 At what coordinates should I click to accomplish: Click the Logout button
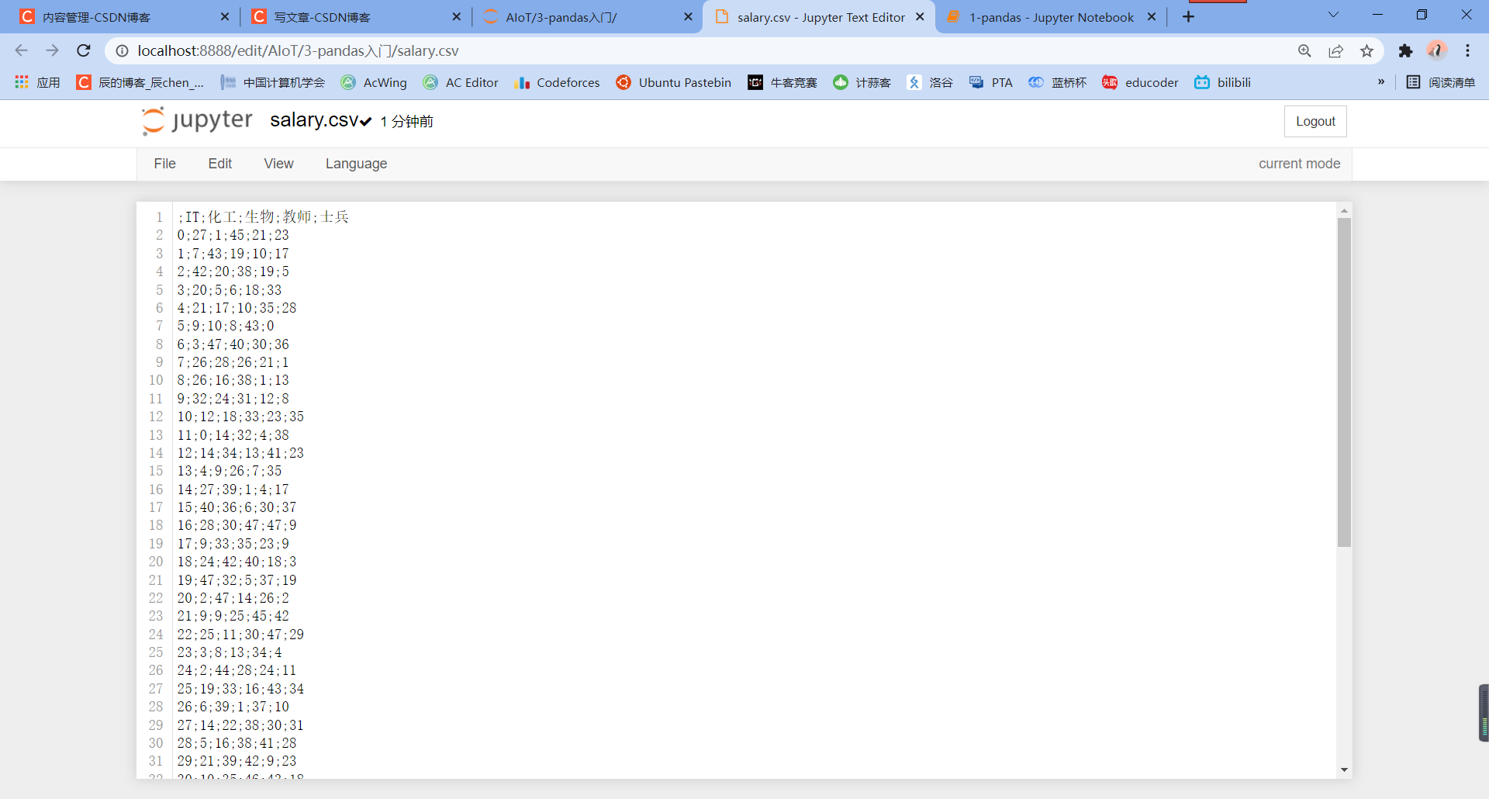click(1315, 121)
